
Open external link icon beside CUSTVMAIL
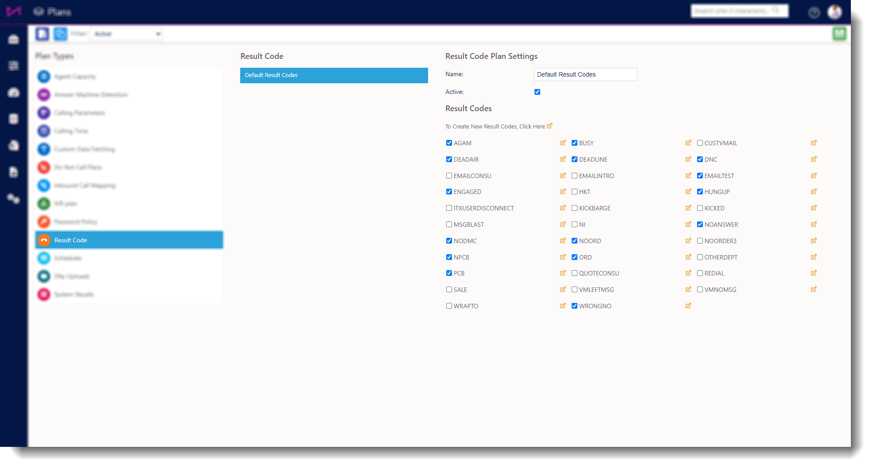(x=814, y=143)
